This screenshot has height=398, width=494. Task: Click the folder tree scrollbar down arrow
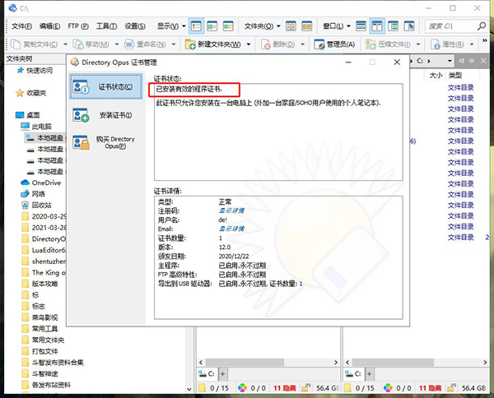click(189, 389)
